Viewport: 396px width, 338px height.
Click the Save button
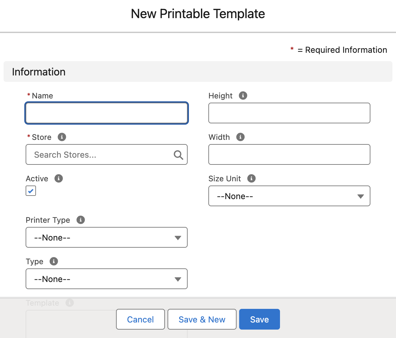tap(259, 319)
